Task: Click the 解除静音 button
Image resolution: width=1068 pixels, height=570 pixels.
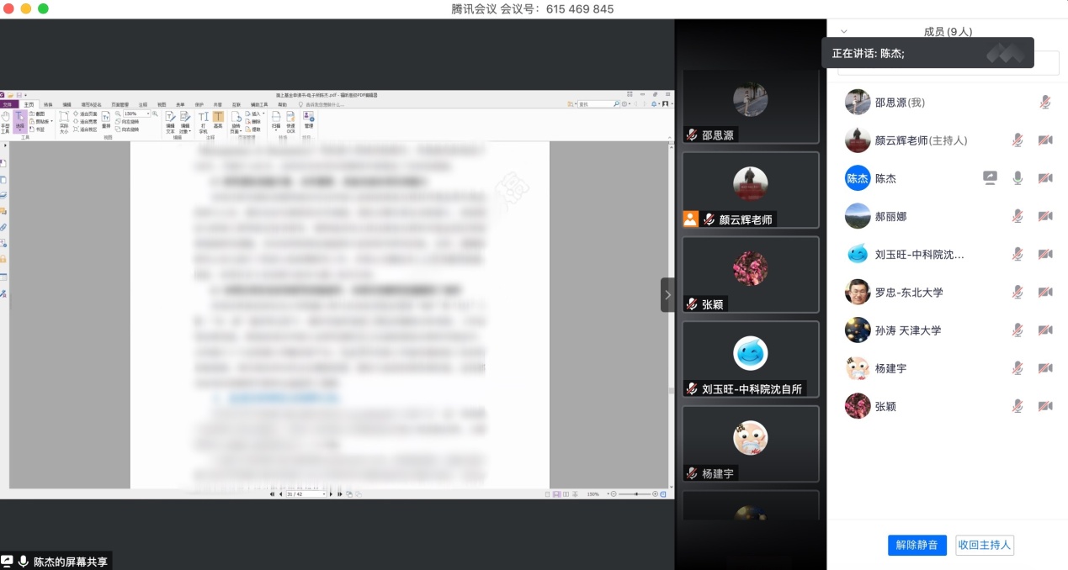Action: (917, 545)
